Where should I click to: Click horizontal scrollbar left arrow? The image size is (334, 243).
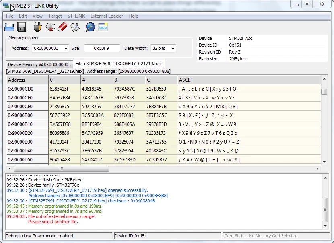click(10, 169)
